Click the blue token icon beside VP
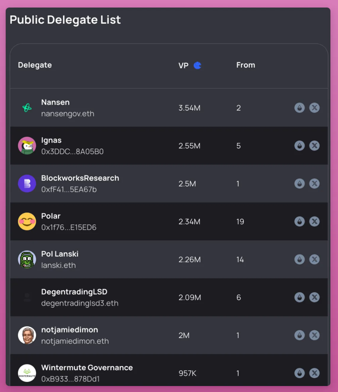Image resolution: width=338 pixels, height=392 pixels. tap(197, 65)
